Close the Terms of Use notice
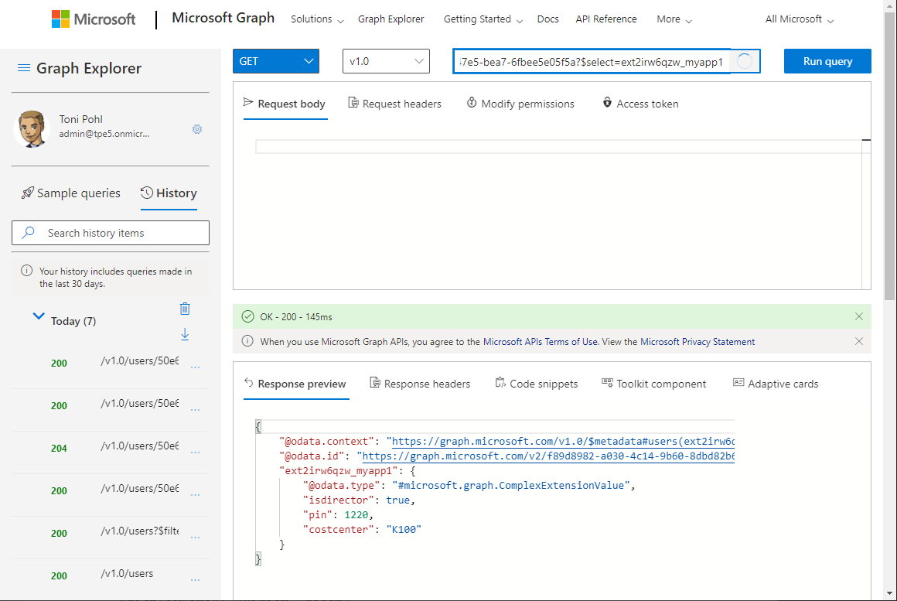This screenshot has height=601, width=897. coord(859,341)
